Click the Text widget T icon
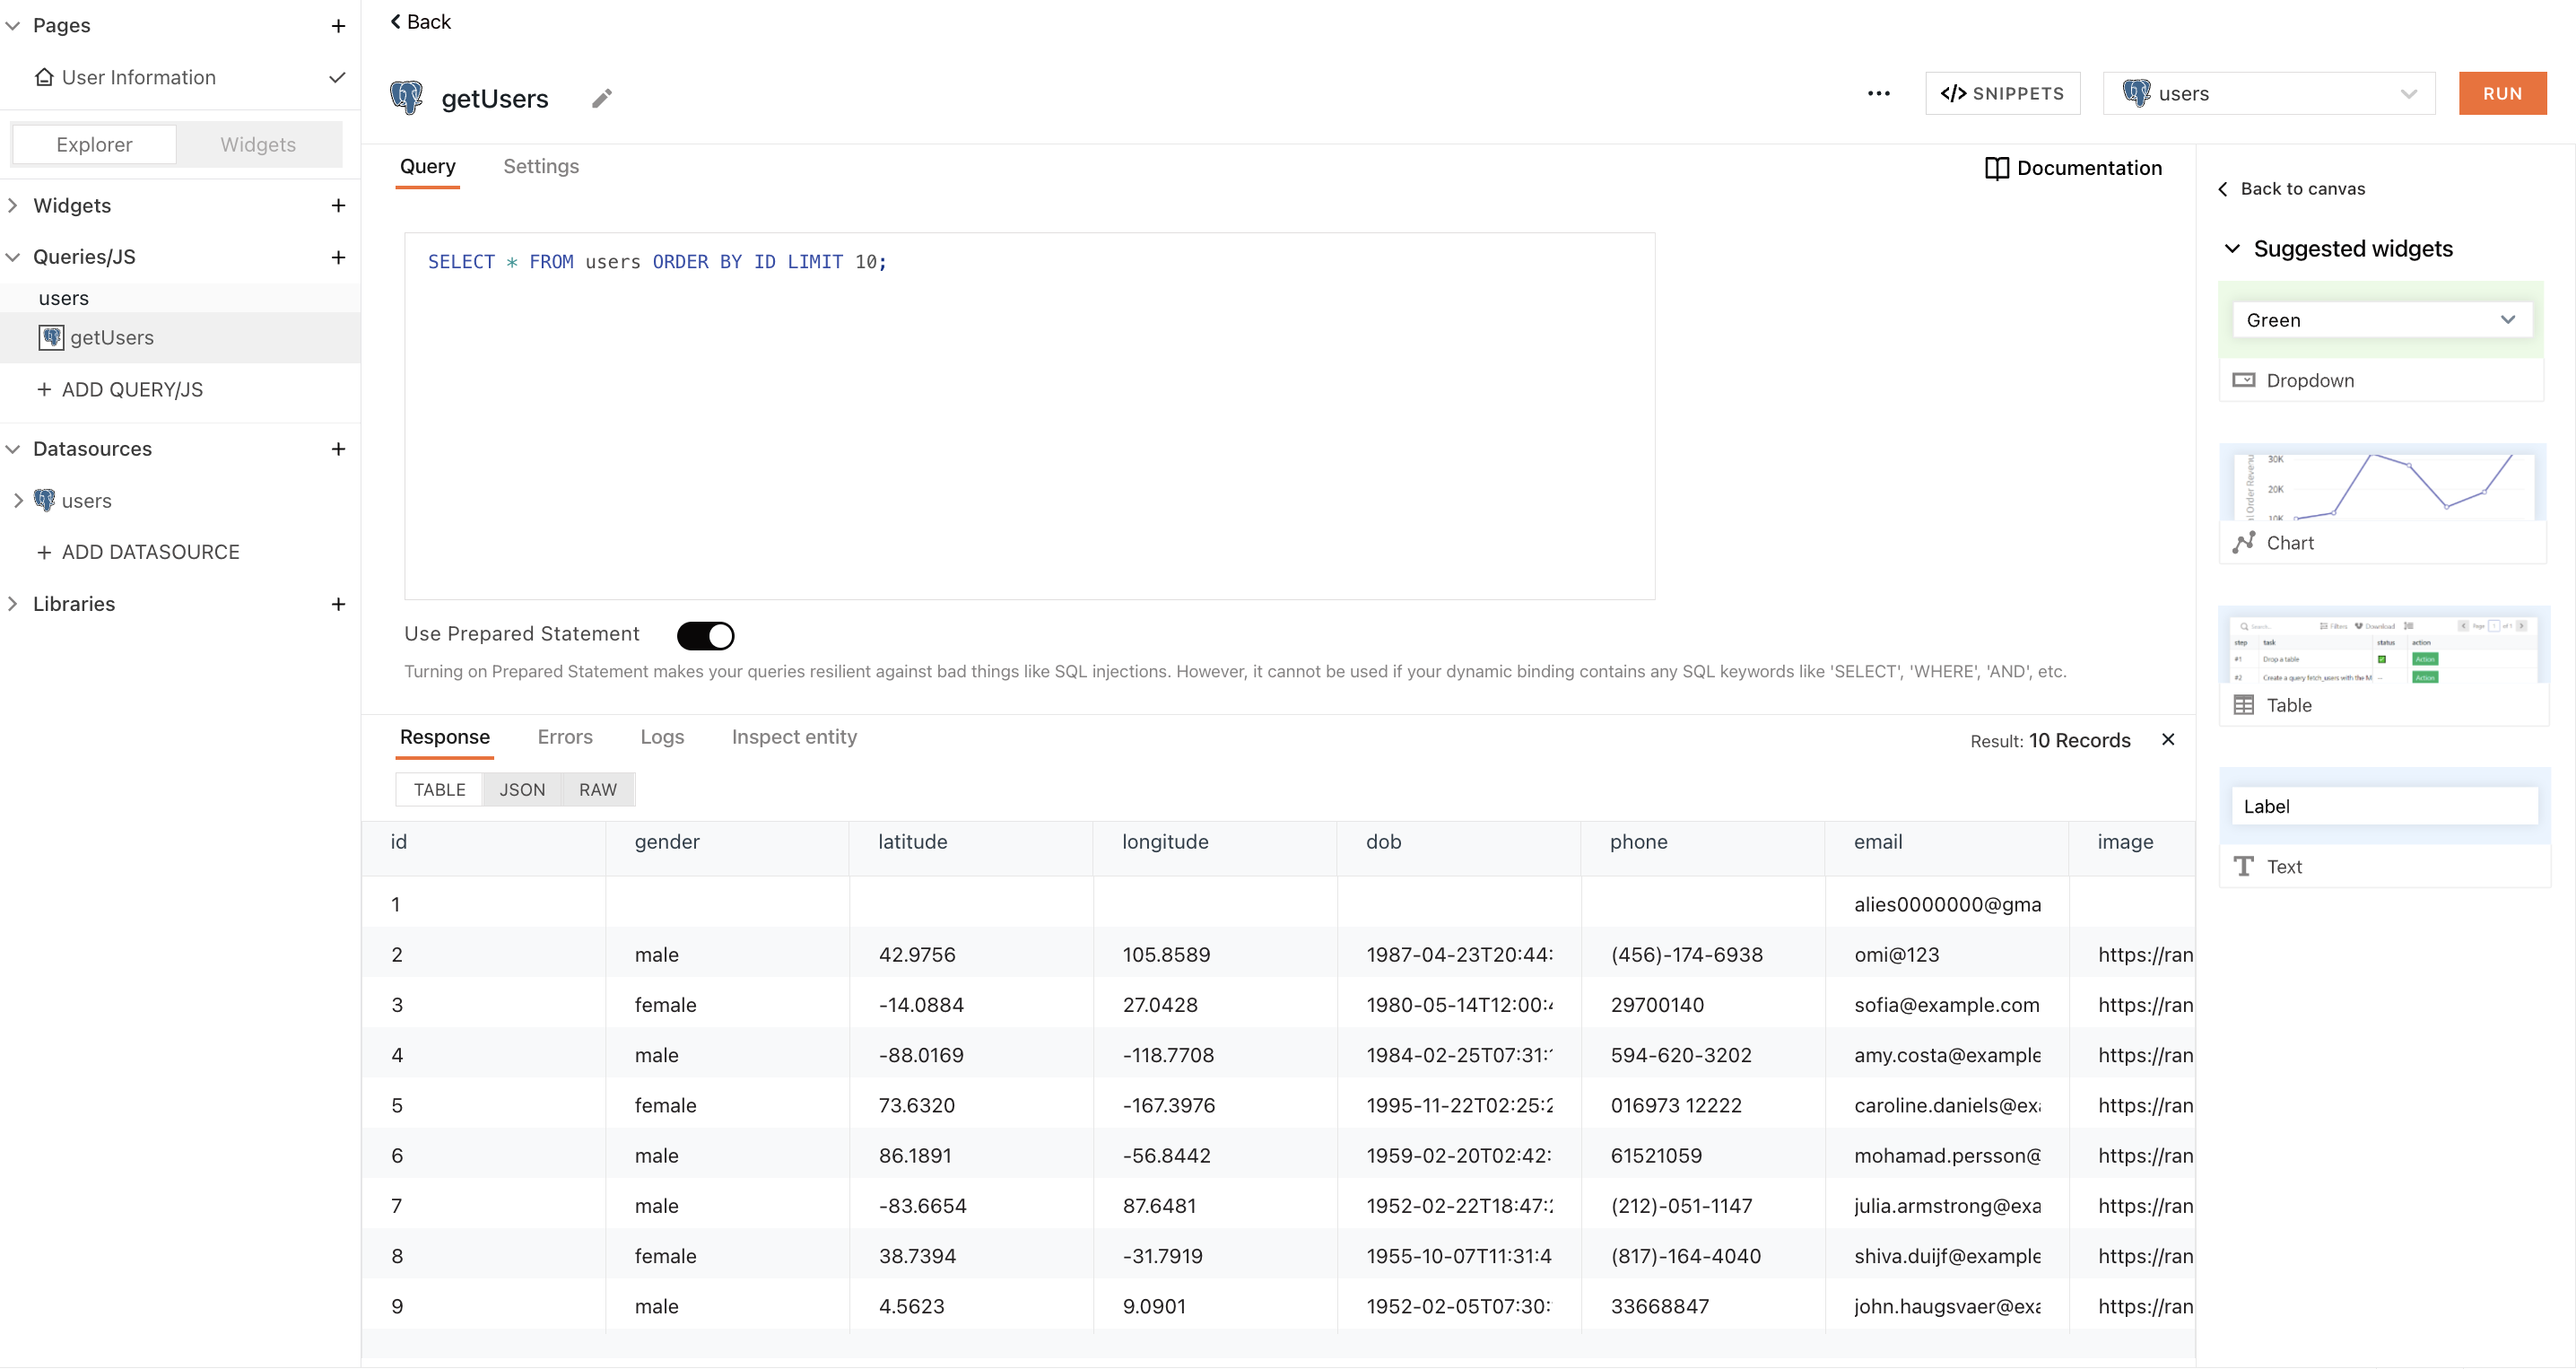 point(2243,866)
